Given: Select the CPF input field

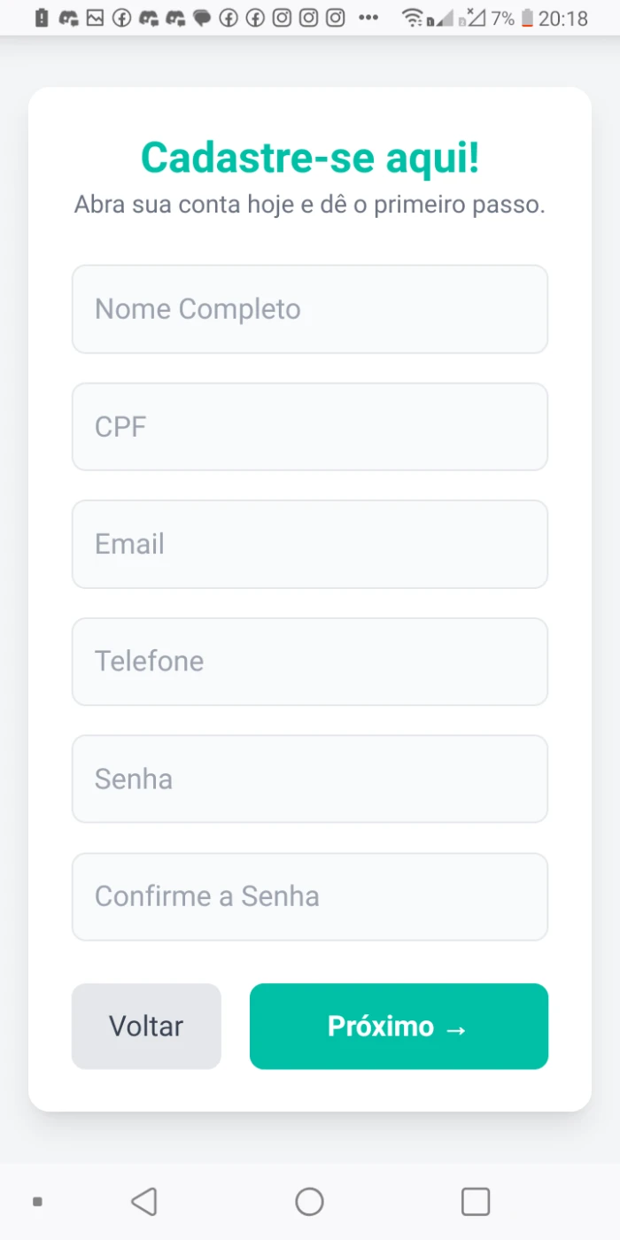Looking at the screenshot, I should (310, 427).
